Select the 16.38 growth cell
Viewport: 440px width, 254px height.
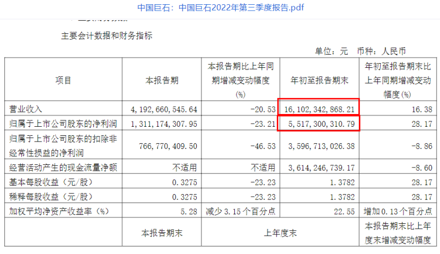coord(422,109)
